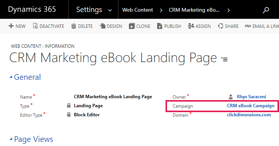Expand chevron after CRM Marketing eBo... breadcrumb
This screenshot has width=279, height=146.
coord(228,10)
